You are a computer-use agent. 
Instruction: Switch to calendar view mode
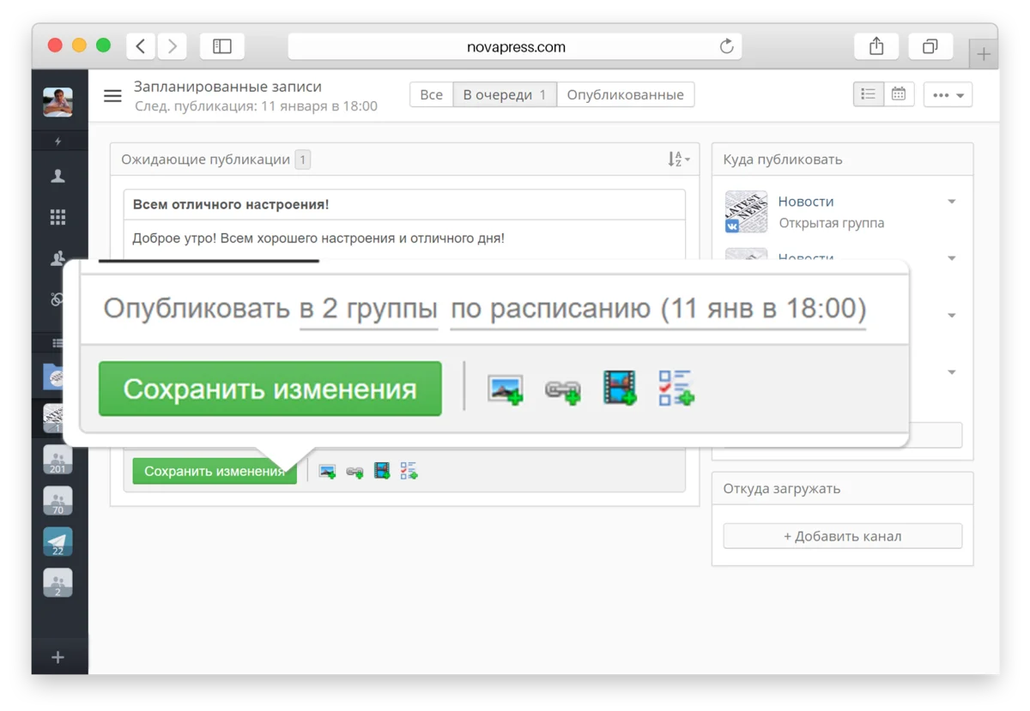[899, 94]
